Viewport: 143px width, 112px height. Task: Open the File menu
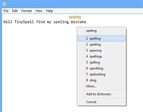[6, 11]
